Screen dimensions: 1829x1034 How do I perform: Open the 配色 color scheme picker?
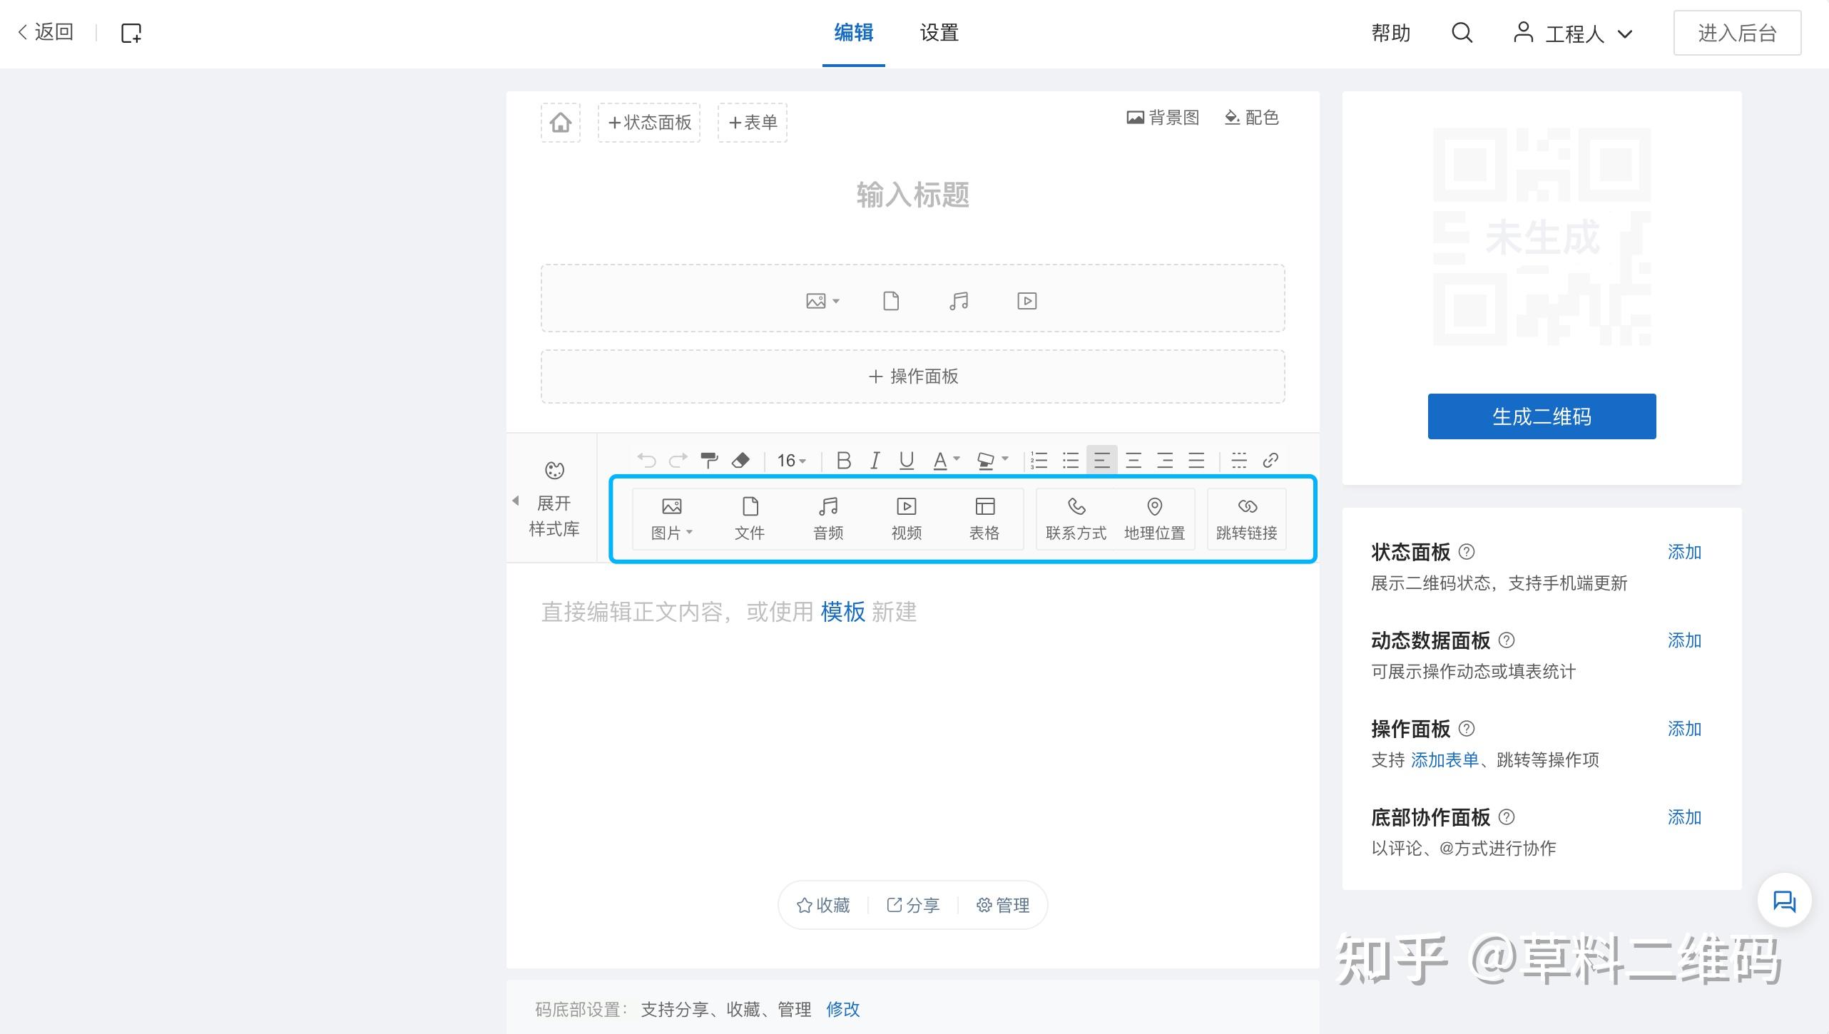click(x=1252, y=118)
